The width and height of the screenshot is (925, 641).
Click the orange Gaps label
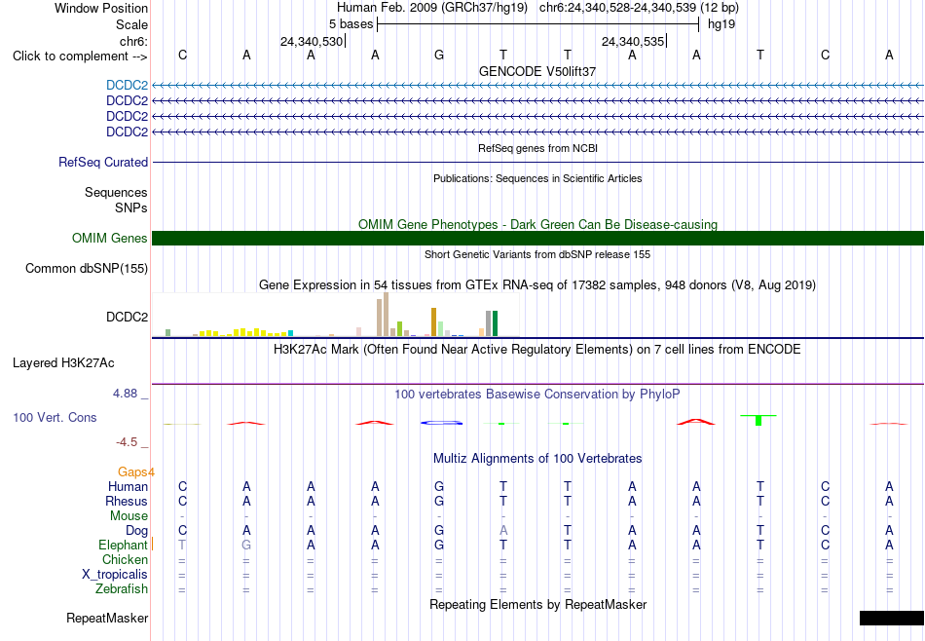[132, 471]
